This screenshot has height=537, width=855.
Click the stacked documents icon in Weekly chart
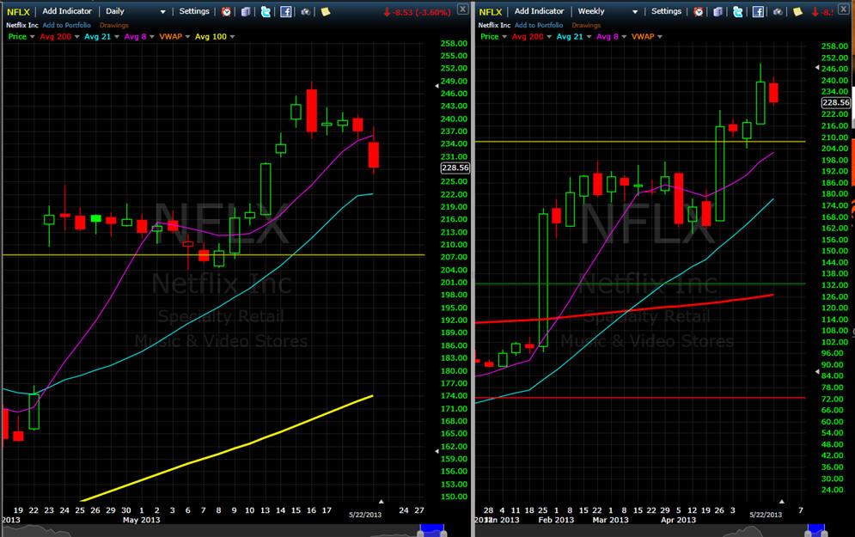[x=718, y=11]
